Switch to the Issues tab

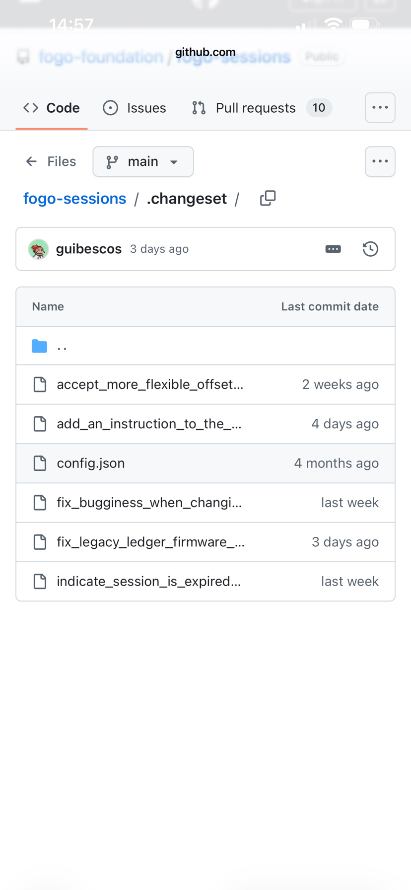point(135,108)
